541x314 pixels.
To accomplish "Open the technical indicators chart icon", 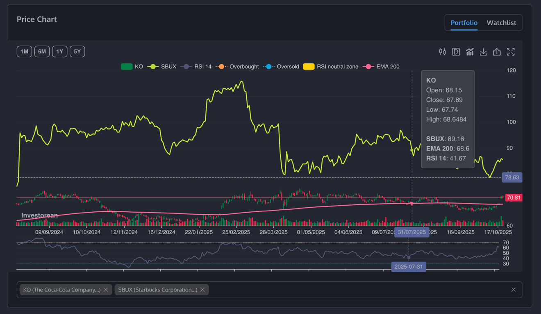I will click(470, 52).
